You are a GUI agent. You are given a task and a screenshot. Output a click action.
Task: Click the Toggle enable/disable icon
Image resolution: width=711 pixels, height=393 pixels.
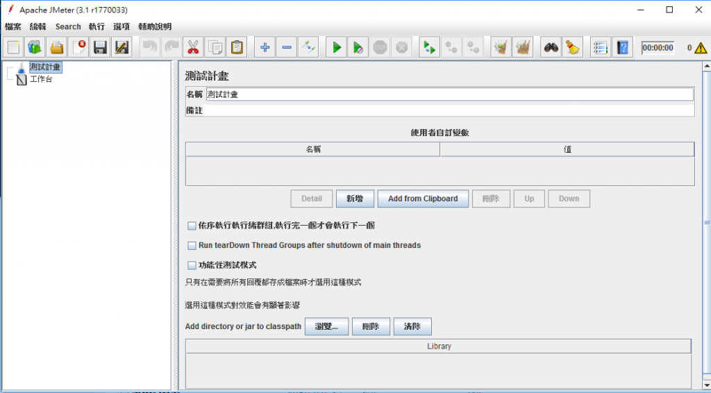tap(308, 47)
